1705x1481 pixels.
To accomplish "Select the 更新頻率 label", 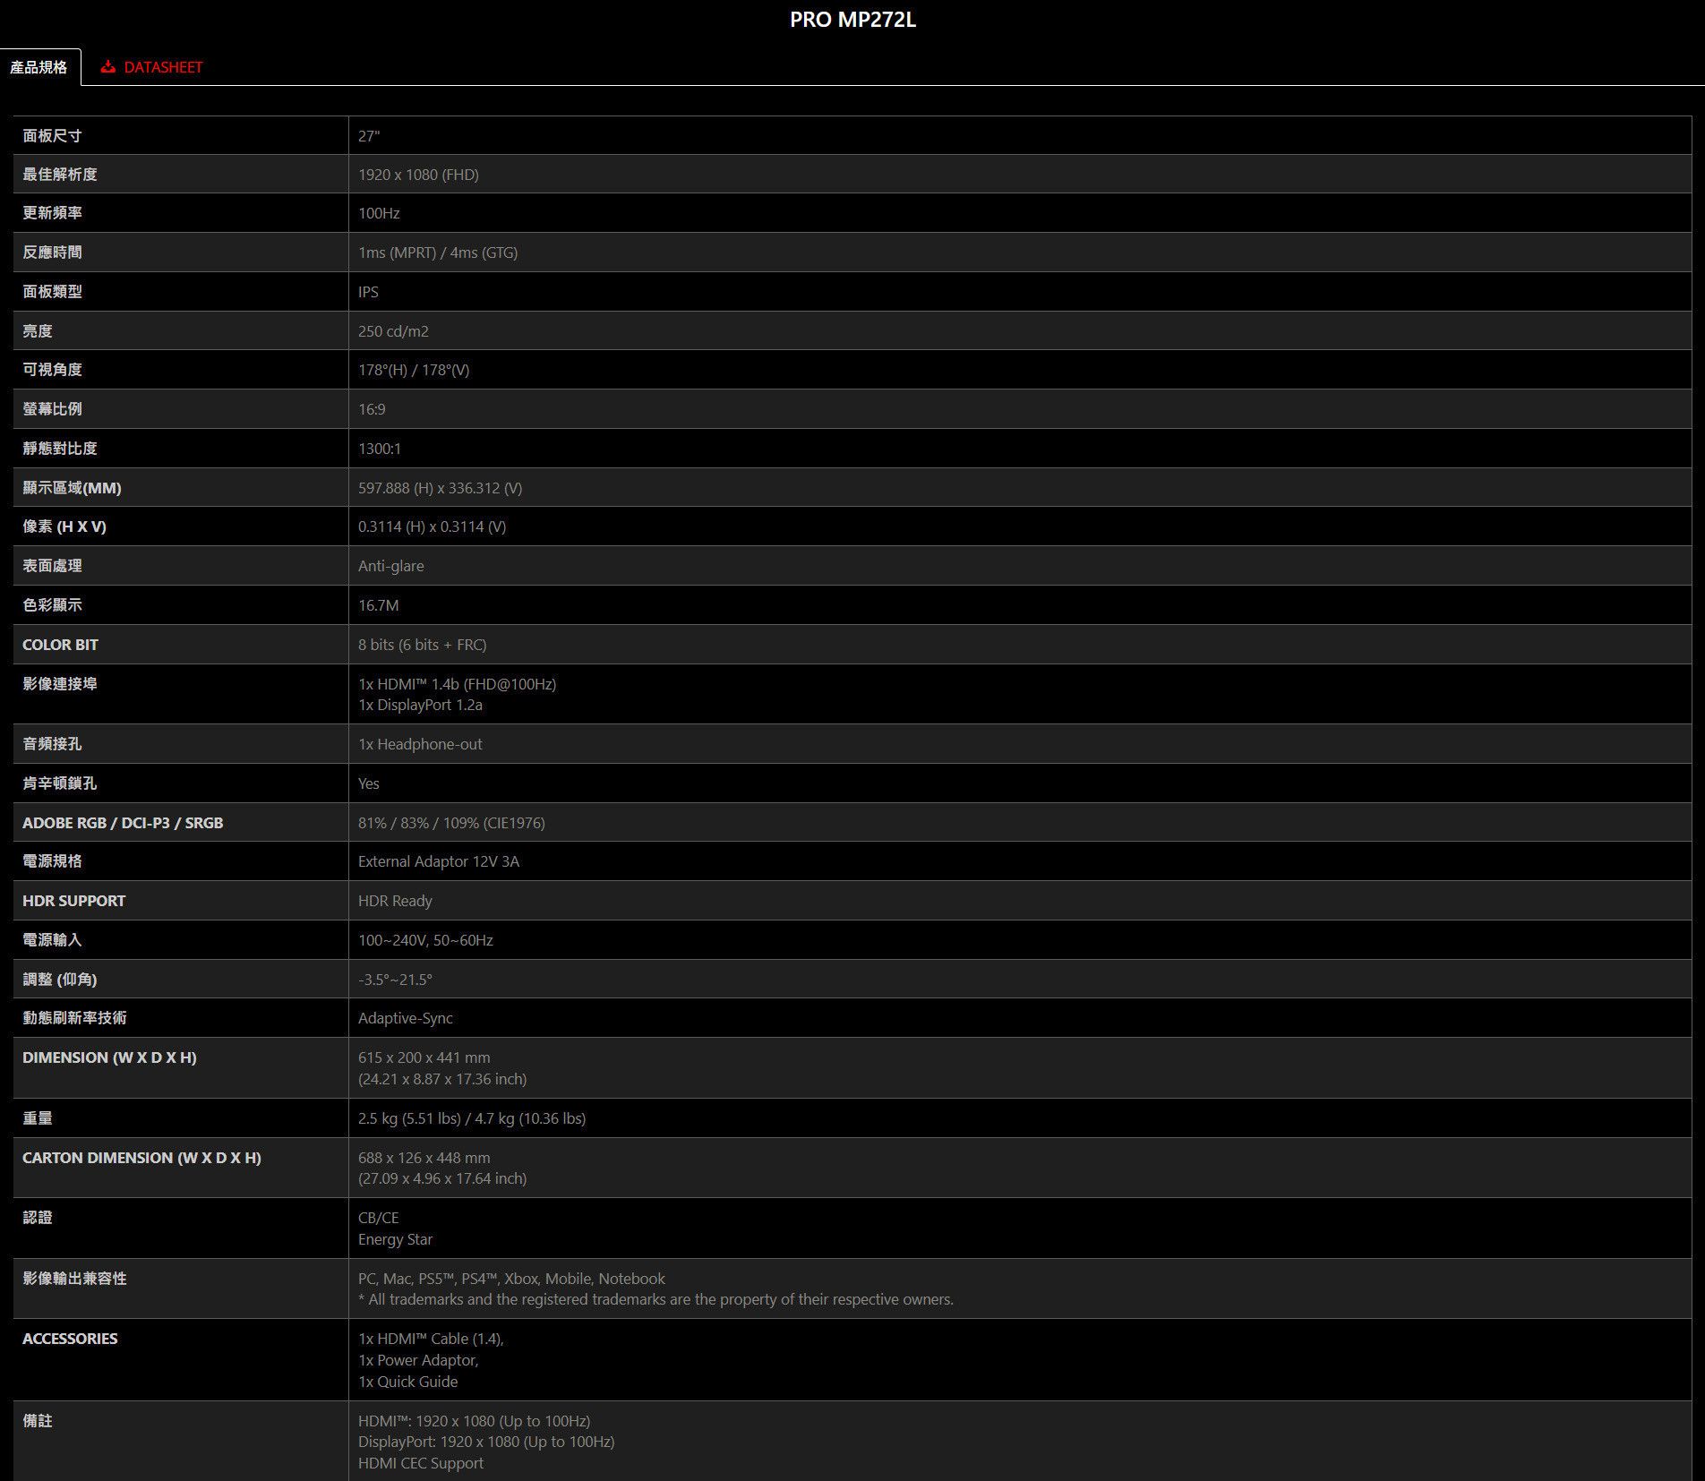I will 52,213.
